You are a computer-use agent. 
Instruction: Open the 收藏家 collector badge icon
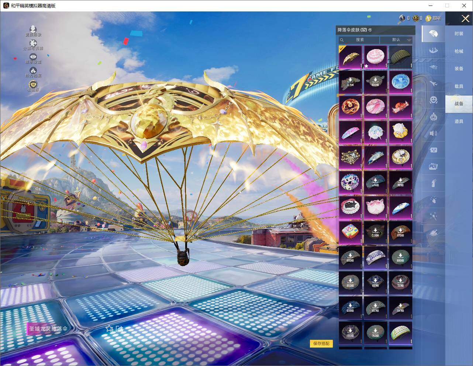tap(33, 84)
